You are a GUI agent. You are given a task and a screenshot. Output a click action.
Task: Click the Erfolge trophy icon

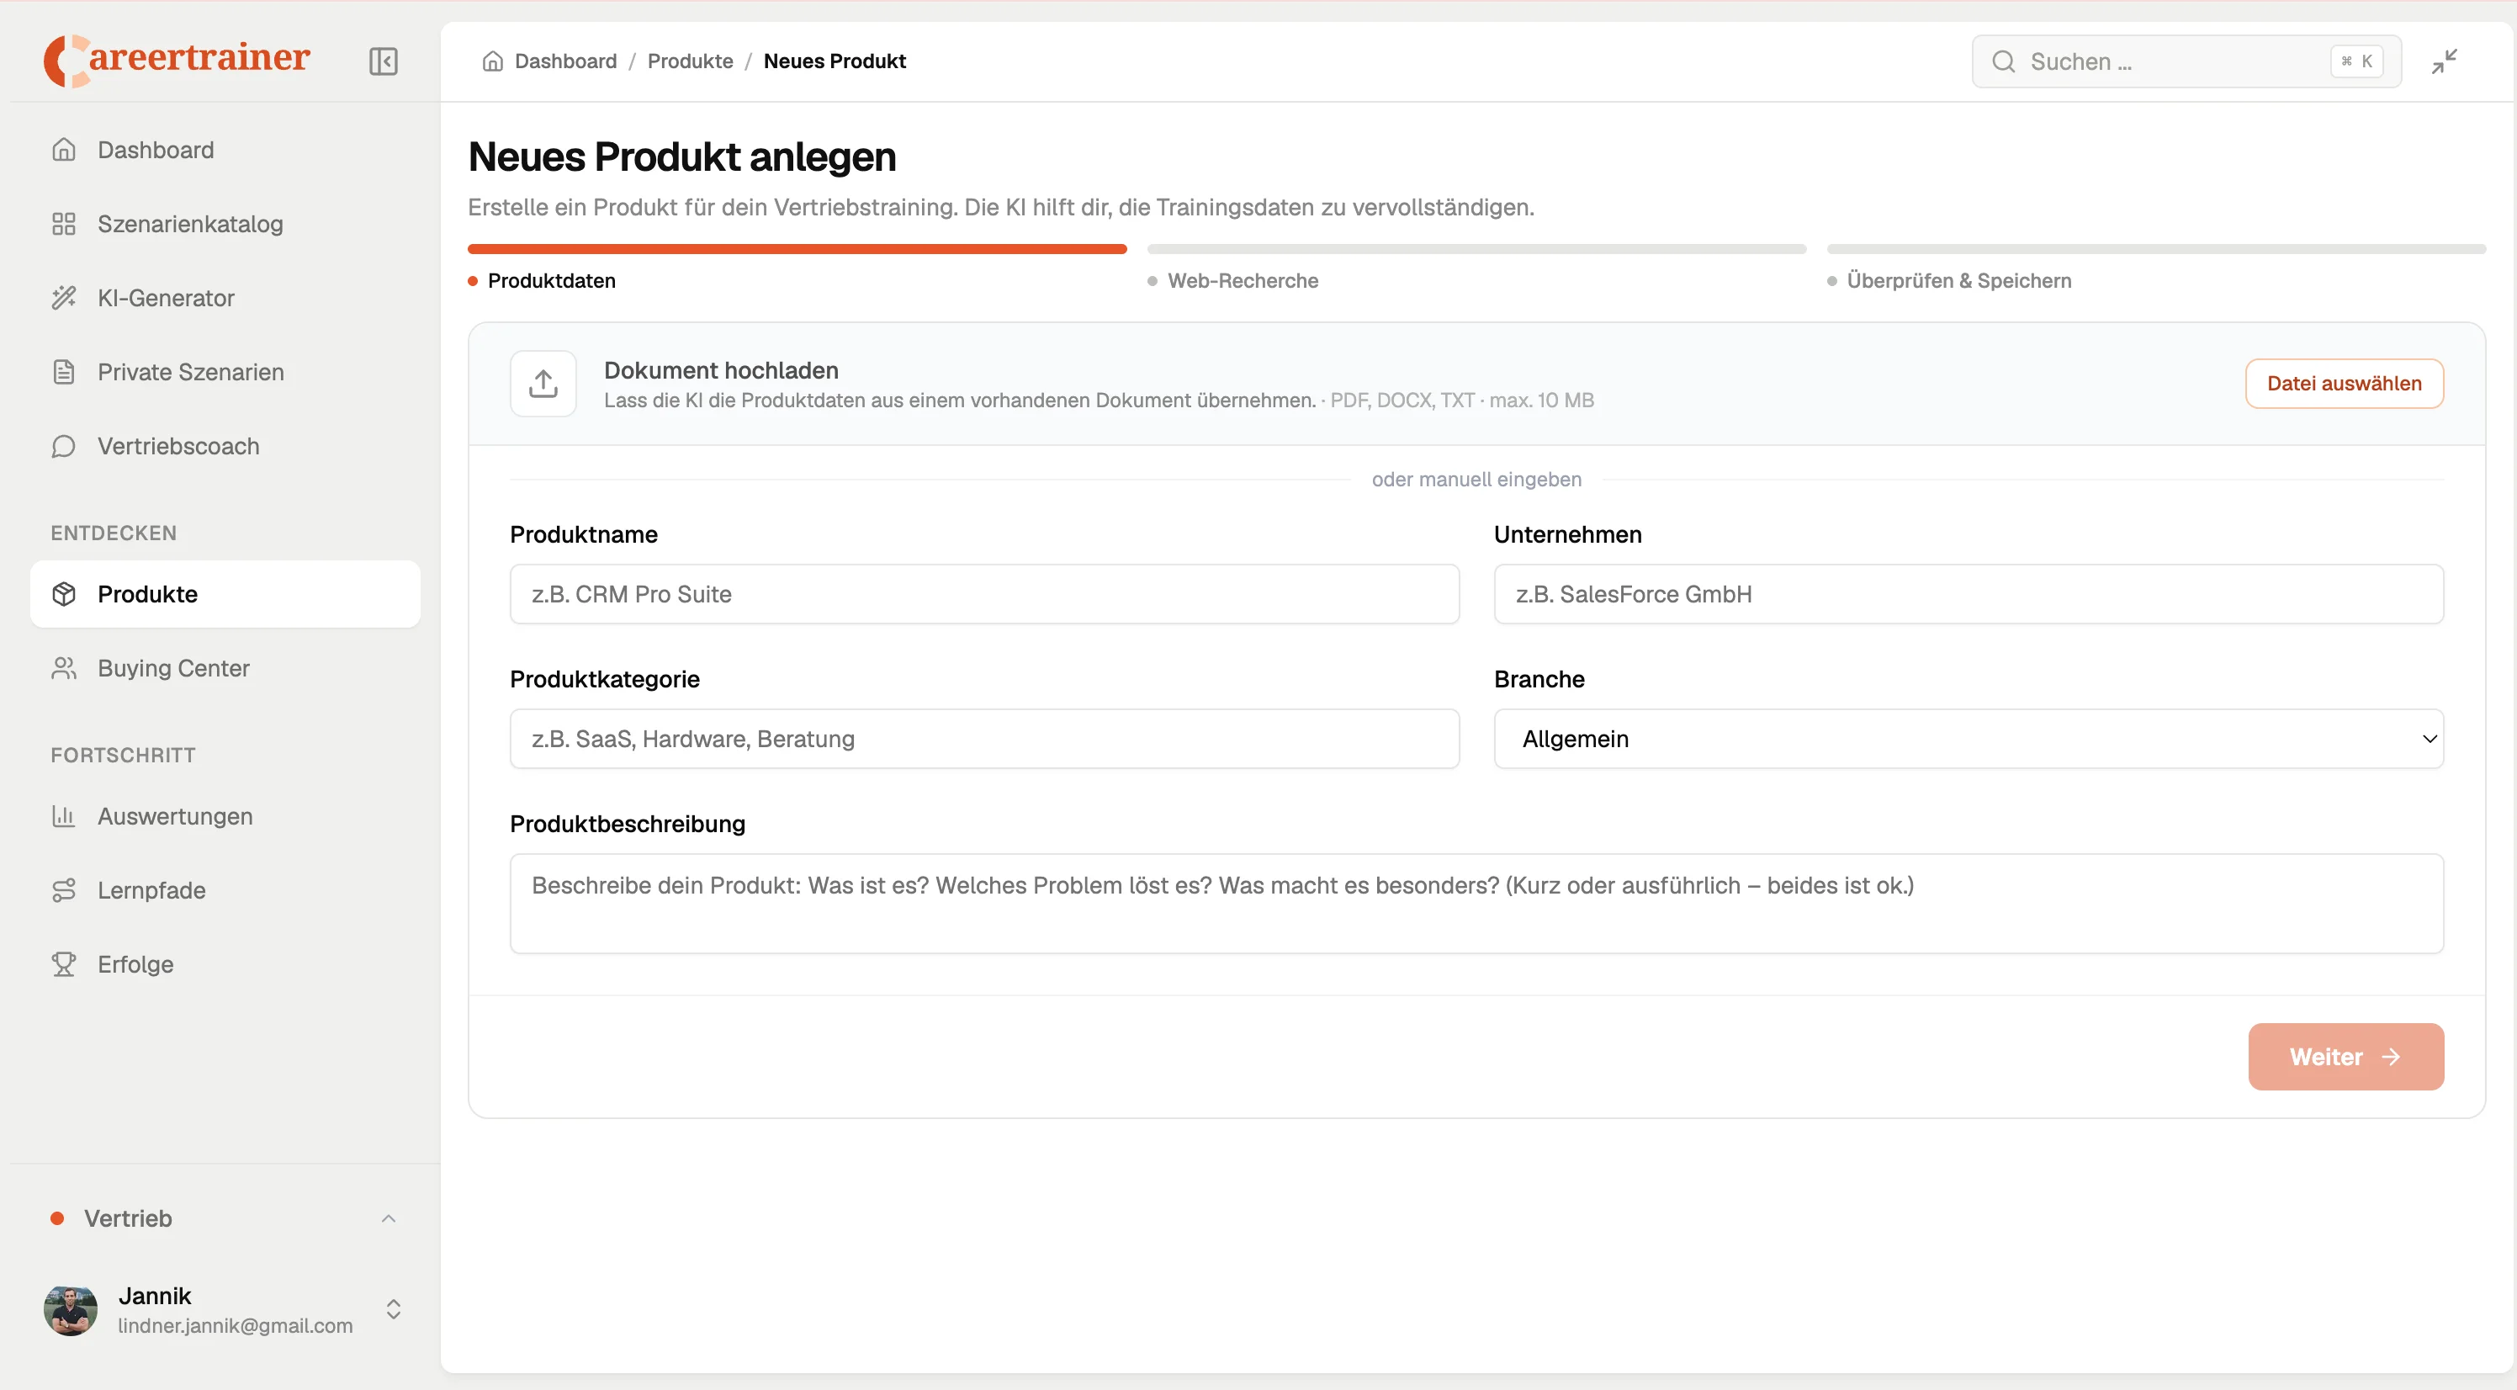click(x=63, y=965)
